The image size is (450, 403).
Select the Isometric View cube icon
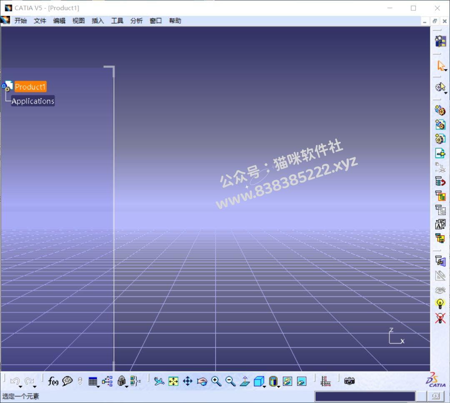259,381
